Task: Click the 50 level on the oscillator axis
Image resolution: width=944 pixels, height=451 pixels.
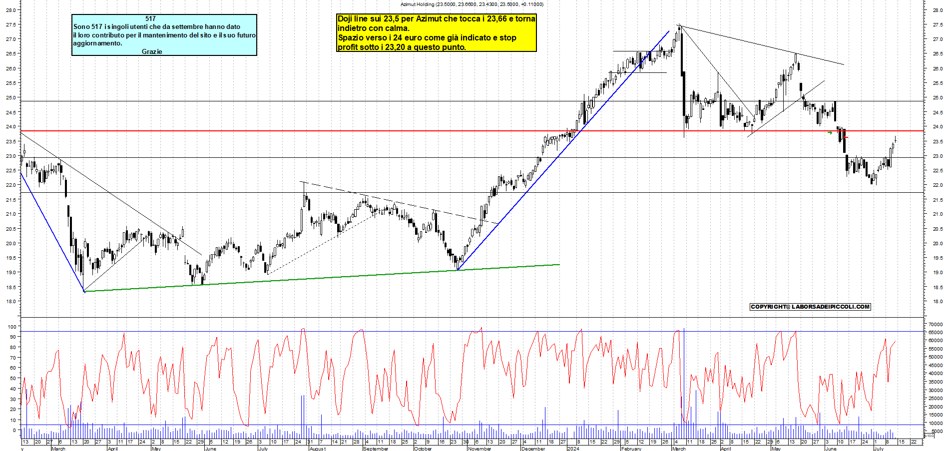Action: 13,378
